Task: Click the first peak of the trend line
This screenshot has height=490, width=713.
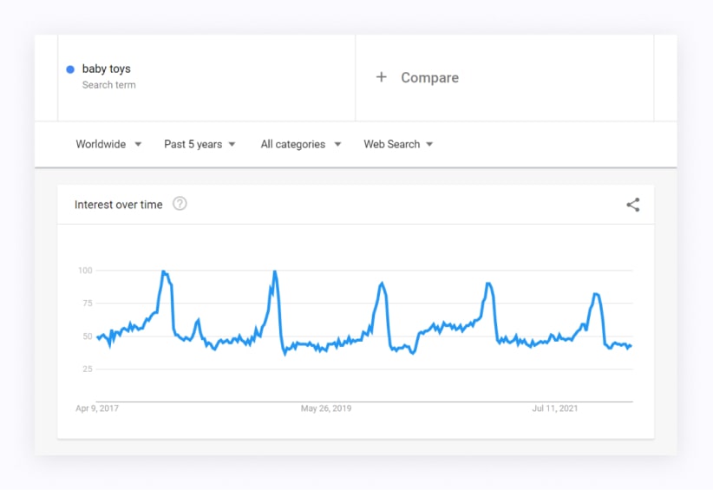Action: click(x=164, y=272)
